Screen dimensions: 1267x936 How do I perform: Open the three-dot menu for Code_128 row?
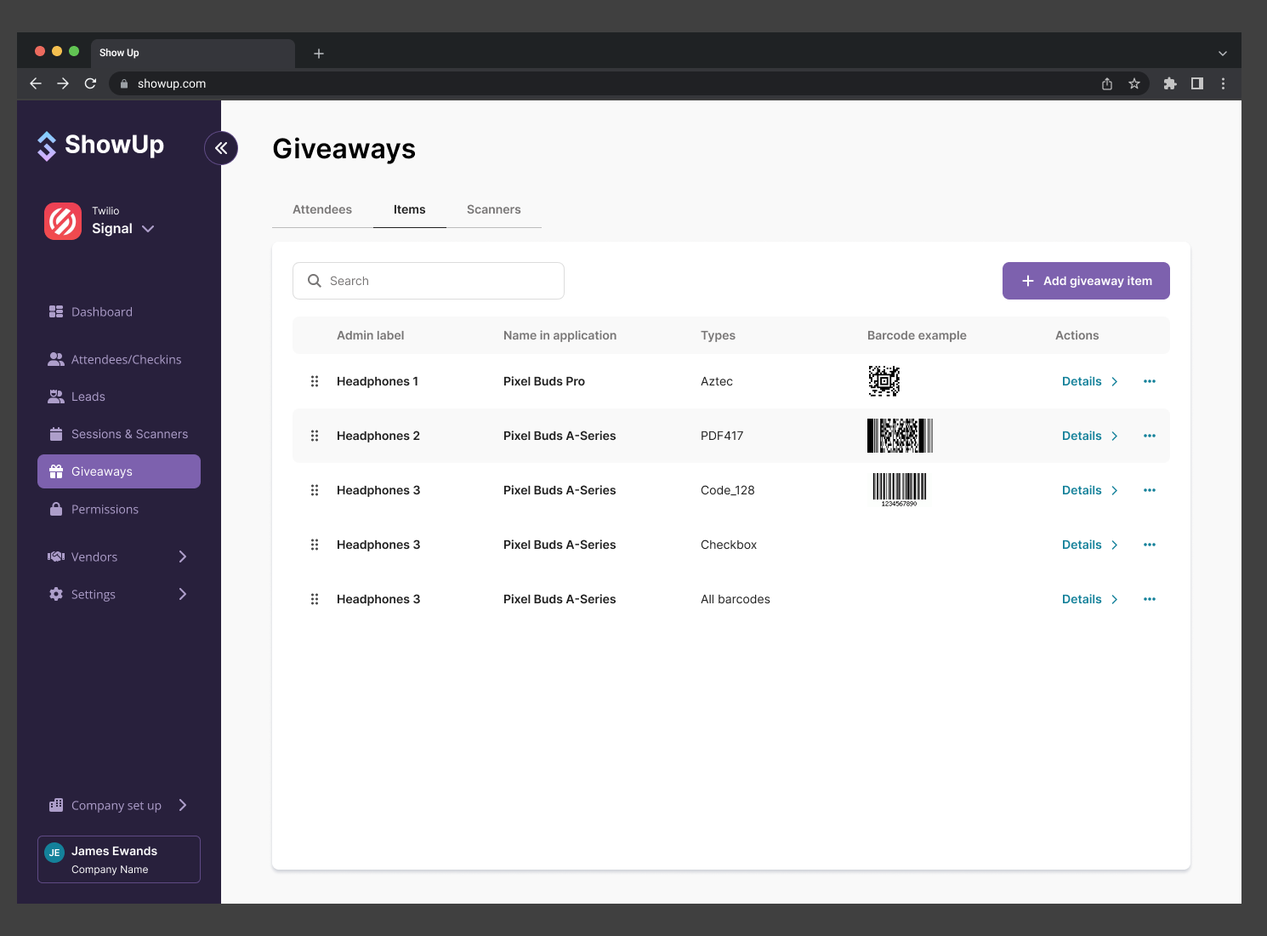click(1150, 490)
